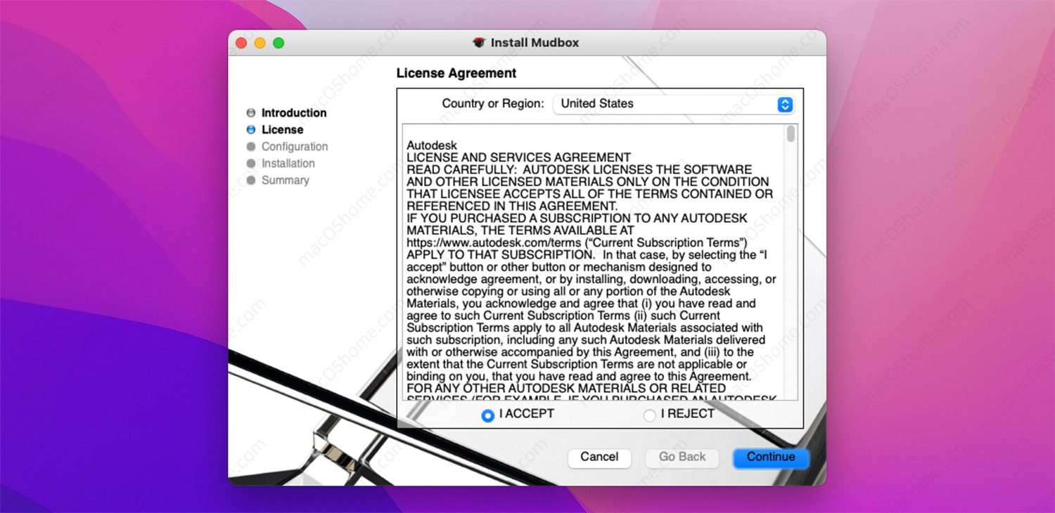Open the Country or Region dropdown
Image resolution: width=1055 pixels, height=513 pixels.
click(x=672, y=104)
